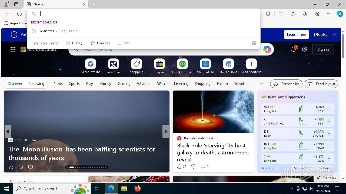The image size is (346, 194).
Task: Select recent search iden.tme
Action: click(144, 31)
